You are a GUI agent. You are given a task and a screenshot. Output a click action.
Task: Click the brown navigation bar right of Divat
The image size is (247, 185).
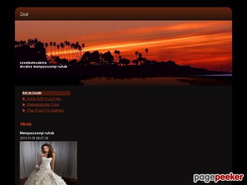click(x=130, y=14)
